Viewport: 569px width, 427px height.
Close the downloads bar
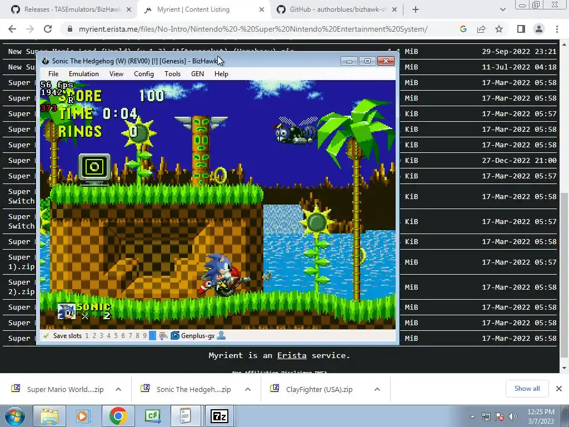[559, 389]
